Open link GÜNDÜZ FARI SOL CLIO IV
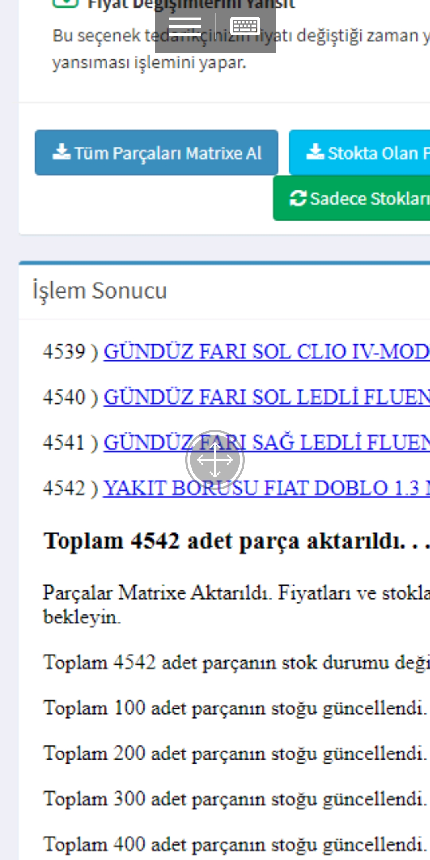Viewport: 430px width, 860px height. coord(266,352)
